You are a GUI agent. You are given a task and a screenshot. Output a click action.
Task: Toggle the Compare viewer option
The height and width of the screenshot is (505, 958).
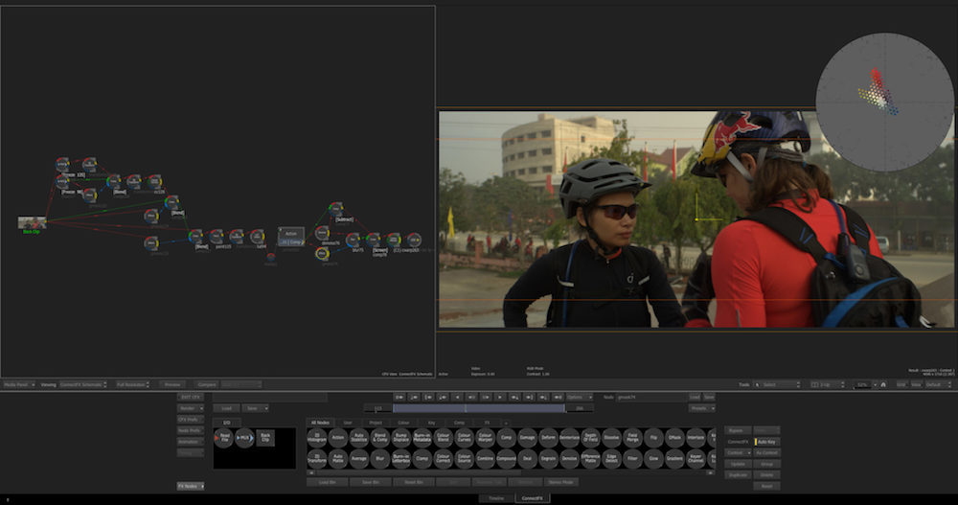[207, 384]
